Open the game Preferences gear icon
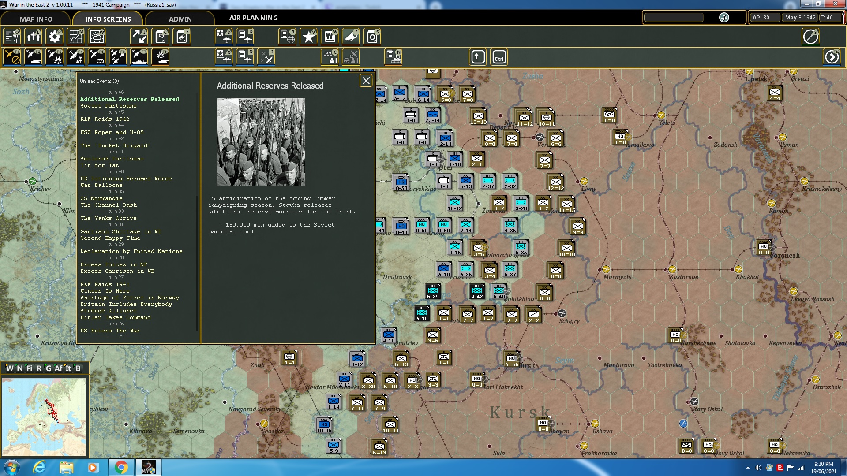This screenshot has height=476, width=847. tap(54, 37)
